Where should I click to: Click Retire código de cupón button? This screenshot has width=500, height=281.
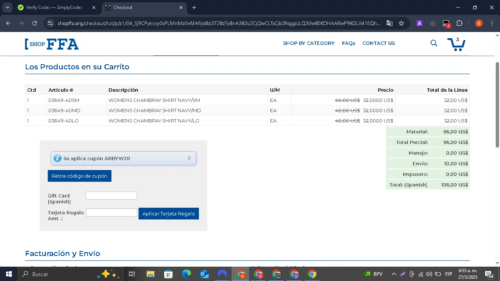(x=79, y=176)
